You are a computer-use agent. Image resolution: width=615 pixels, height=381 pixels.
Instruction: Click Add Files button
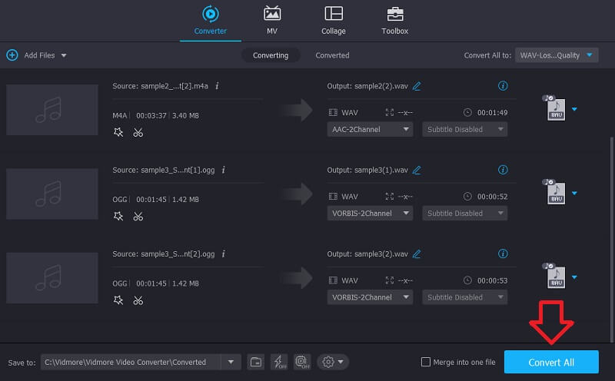[36, 55]
